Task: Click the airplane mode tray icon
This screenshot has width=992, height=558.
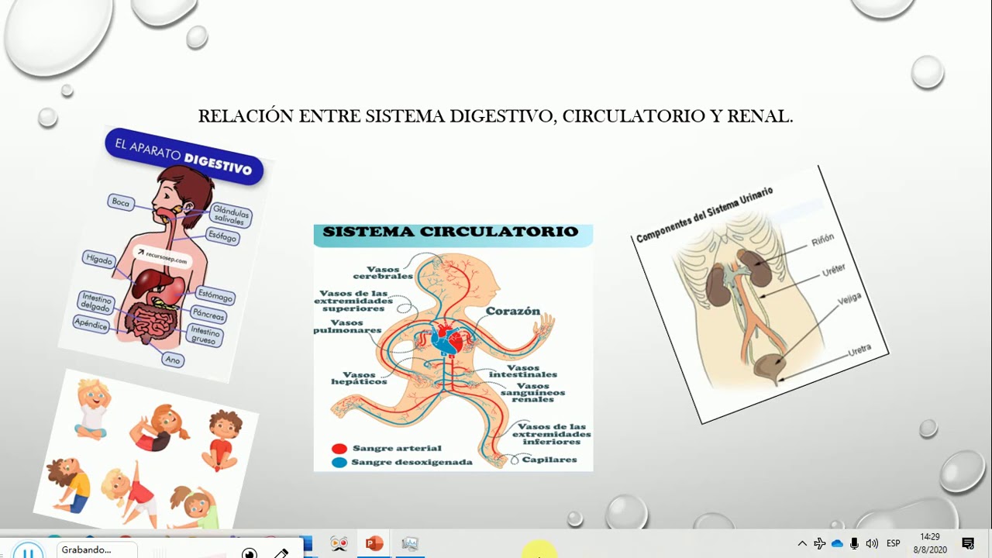Action: tap(819, 543)
